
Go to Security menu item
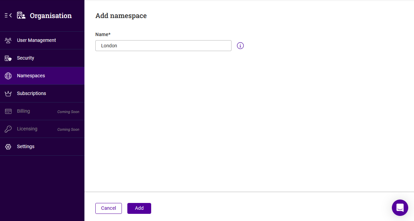tap(42, 58)
